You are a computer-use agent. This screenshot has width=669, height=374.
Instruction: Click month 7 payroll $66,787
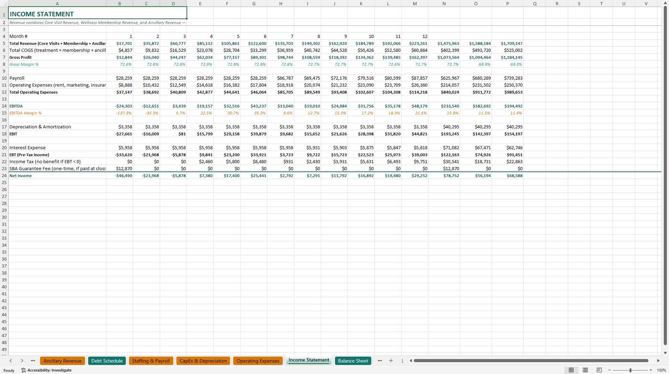click(281, 78)
